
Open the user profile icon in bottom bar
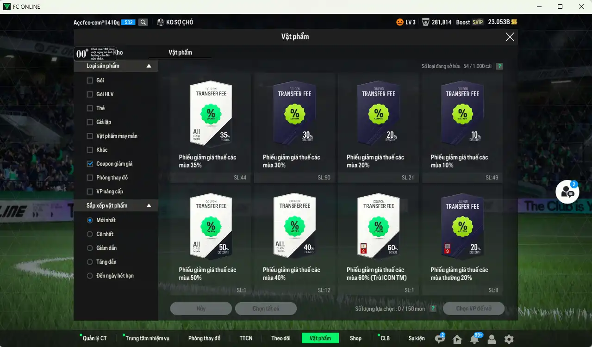(492, 339)
